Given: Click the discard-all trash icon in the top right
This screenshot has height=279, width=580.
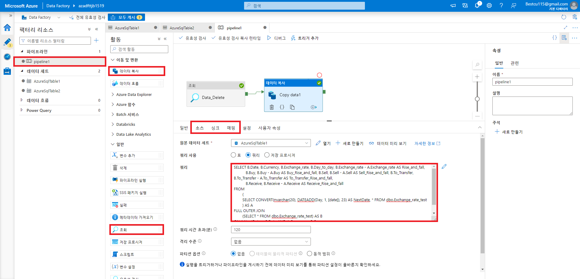Looking at the screenshot, I should (x=575, y=17).
